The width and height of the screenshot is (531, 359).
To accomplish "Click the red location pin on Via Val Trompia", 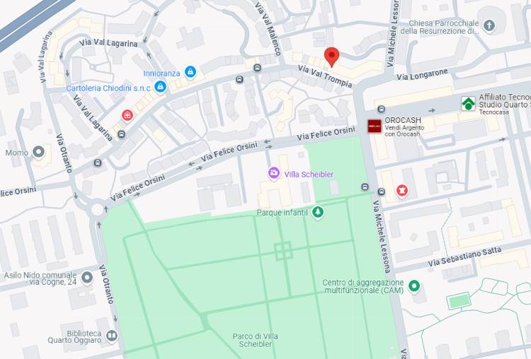I will point(331,57).
